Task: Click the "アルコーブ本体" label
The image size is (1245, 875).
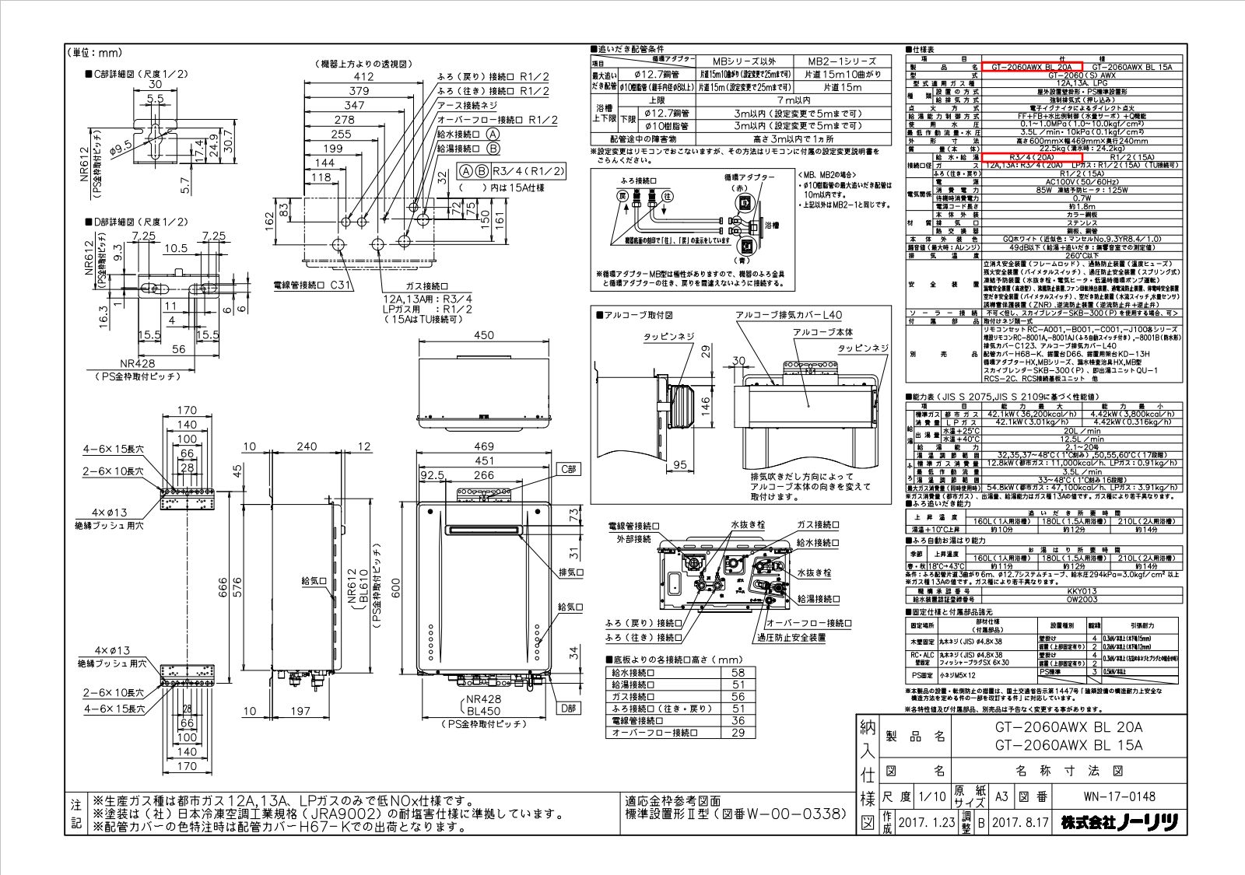Action: coord(823,331)
